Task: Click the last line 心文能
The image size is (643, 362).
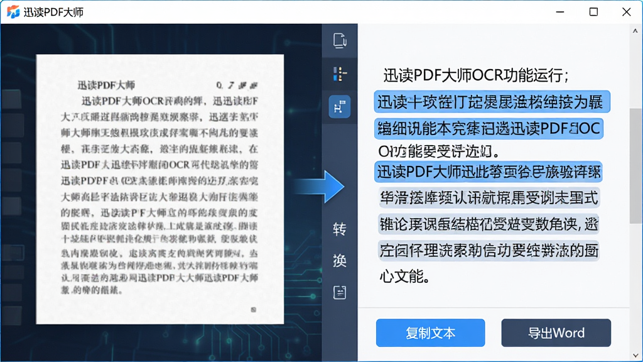Action: click(x=405, y=277)
